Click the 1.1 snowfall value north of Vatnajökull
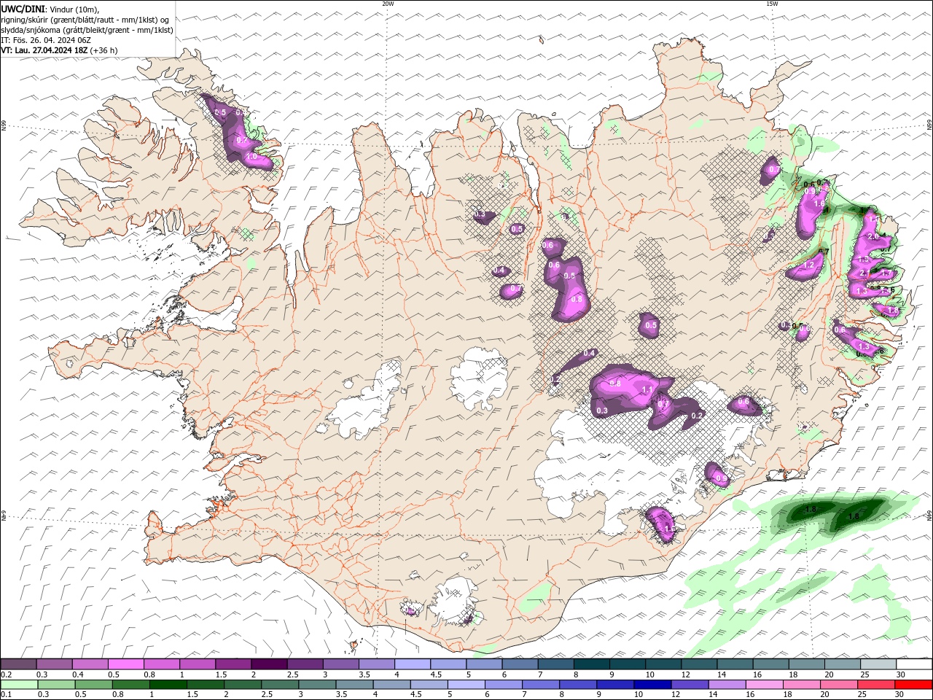933x700 pixels. click(x=647, y=390)
